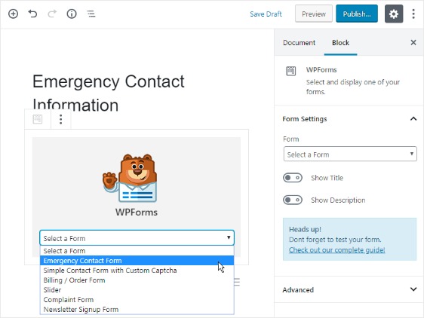Open sidebar Form select dropdown

coord(350,154)
